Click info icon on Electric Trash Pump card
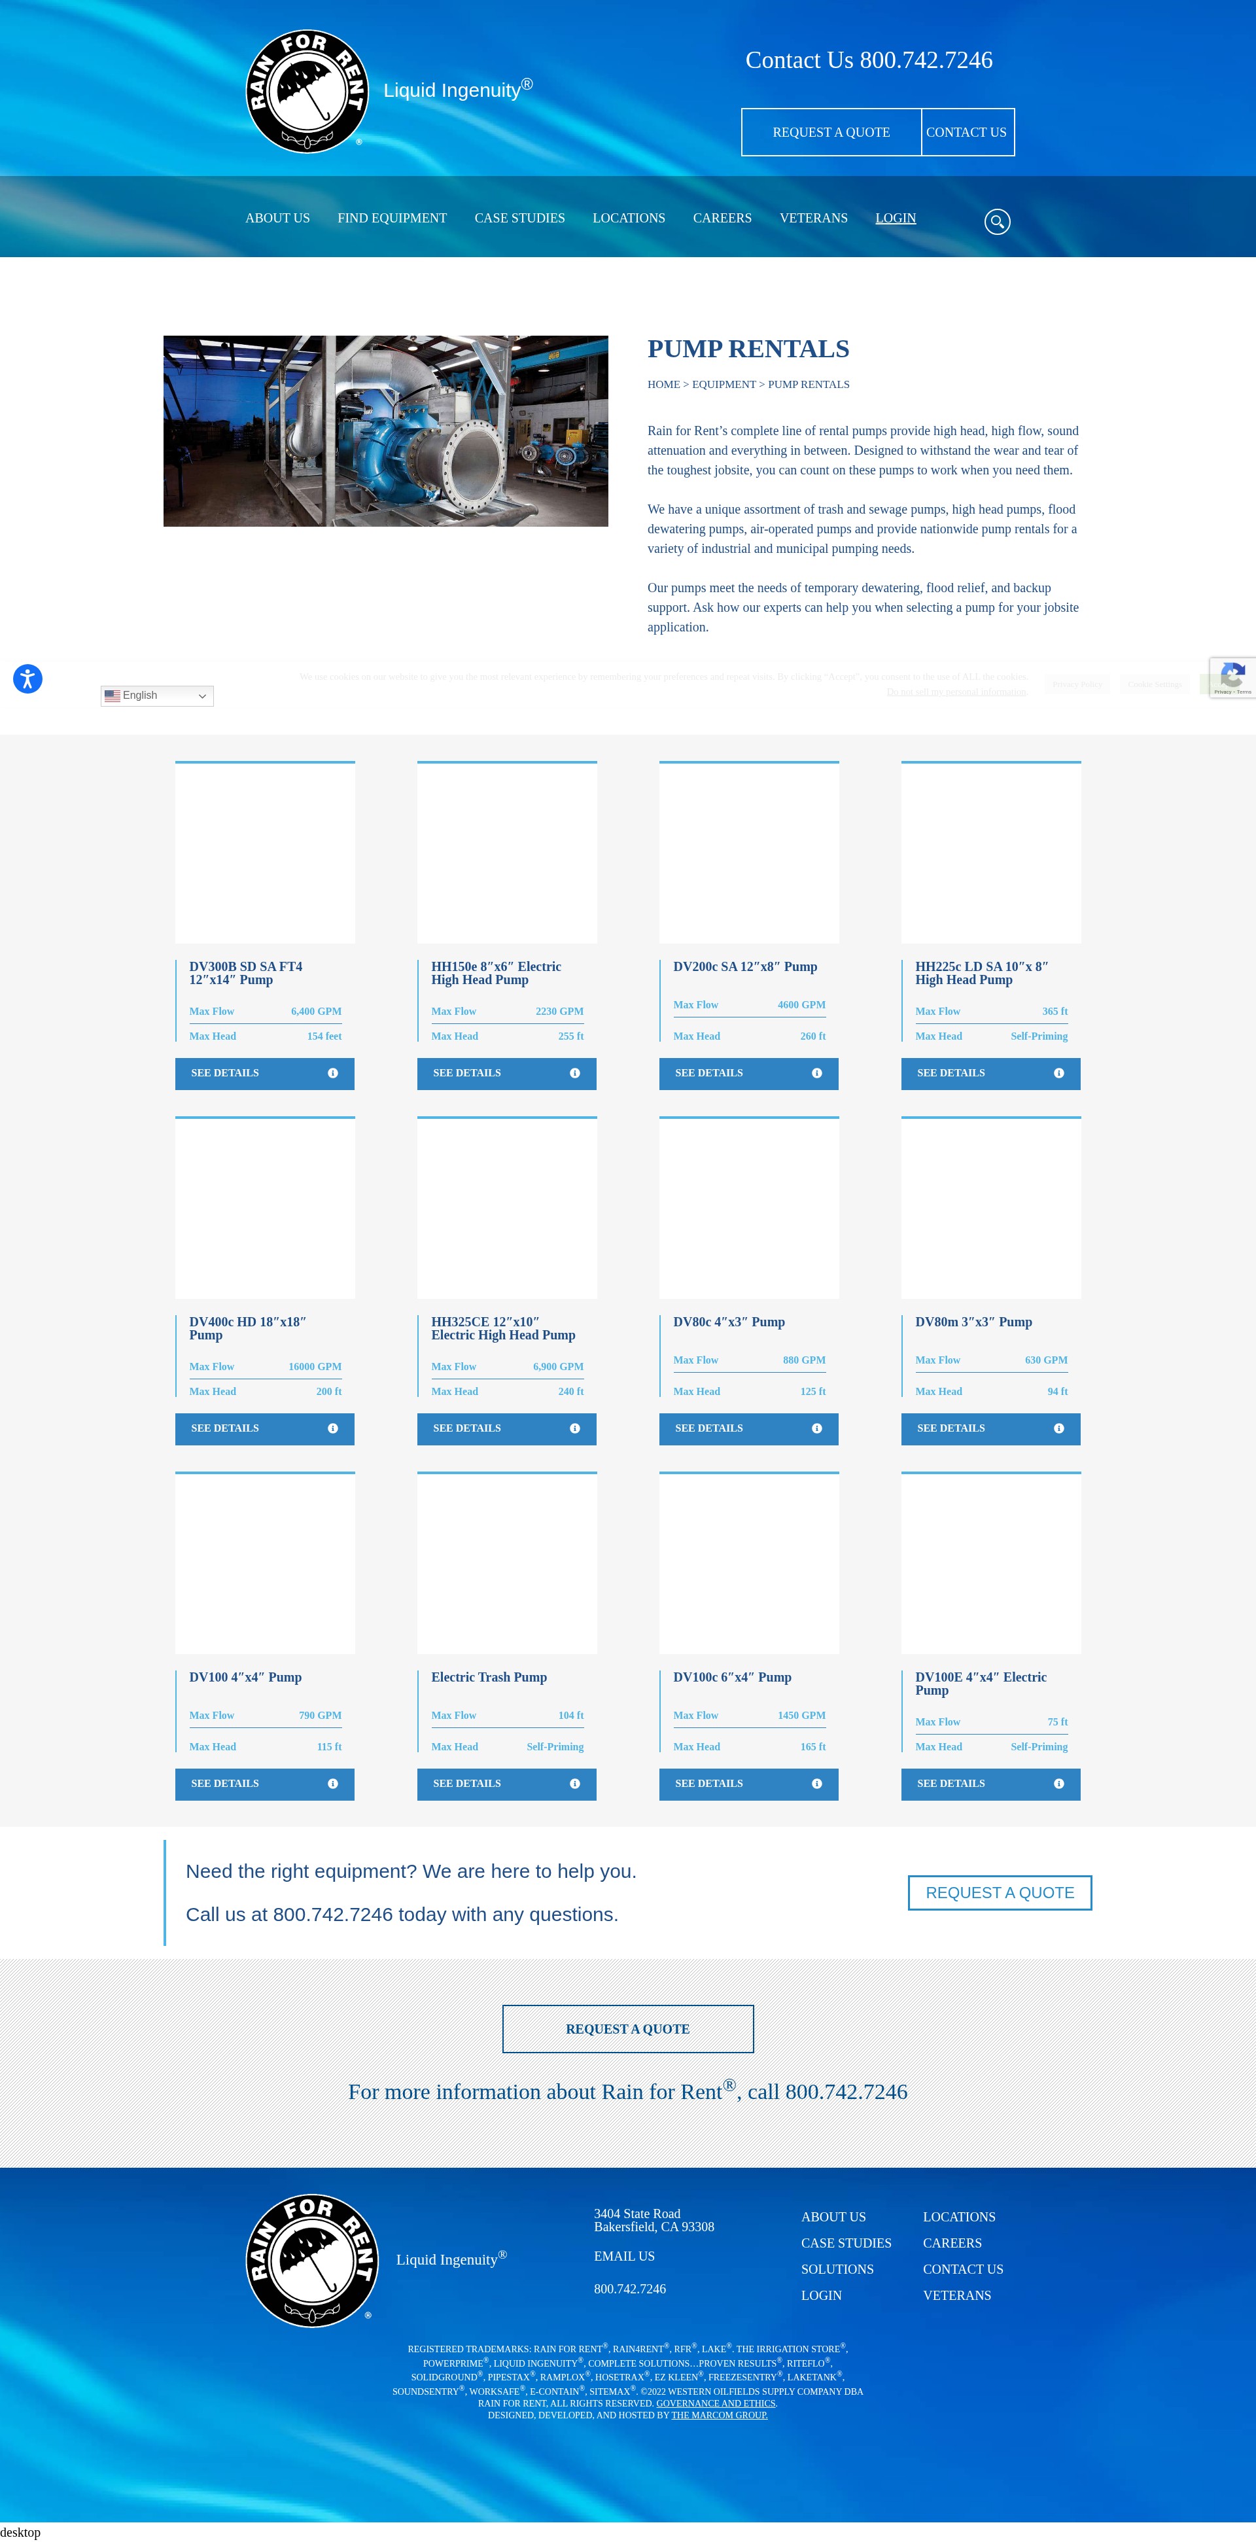Image resolution: width=1256 pixels, height=2542 pixels. [x=574, y=1784]
